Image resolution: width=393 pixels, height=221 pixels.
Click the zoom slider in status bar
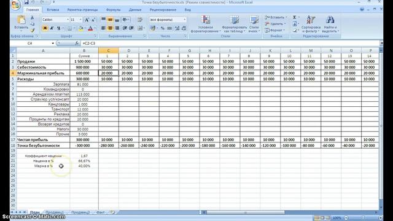pos(364,218)
